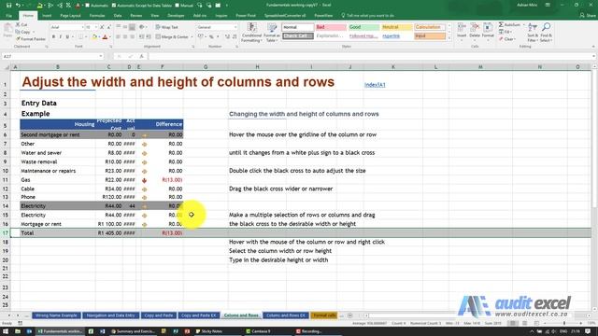Click the Save icon in the Quick Access Toolbar
Screen dimensions: 598x336
[x=8, y=6]
